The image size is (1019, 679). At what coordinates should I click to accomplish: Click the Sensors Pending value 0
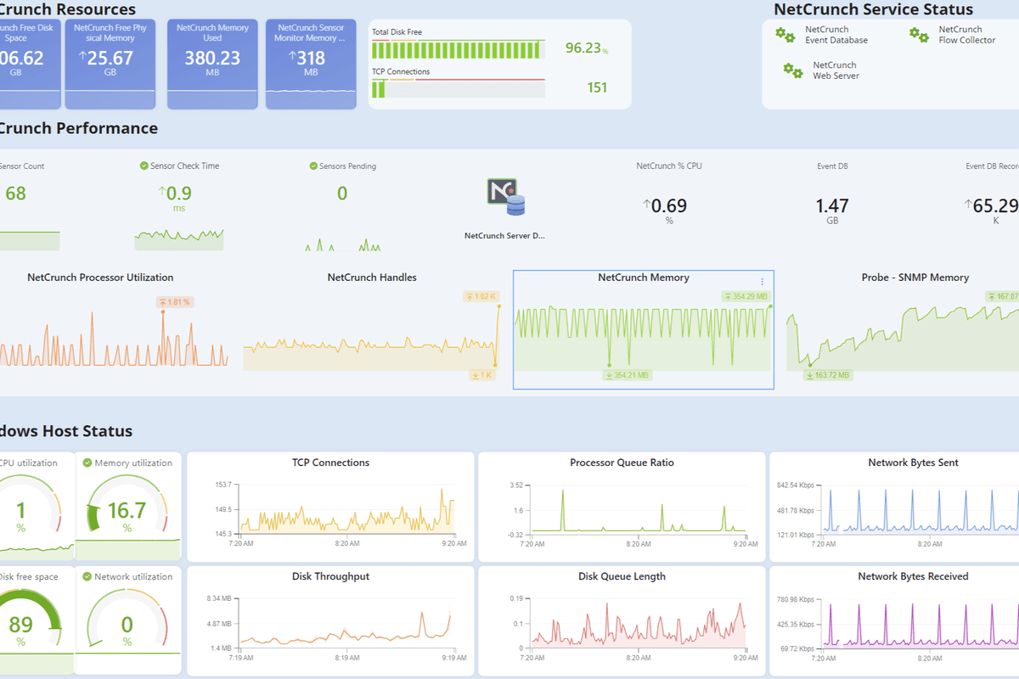342,194
